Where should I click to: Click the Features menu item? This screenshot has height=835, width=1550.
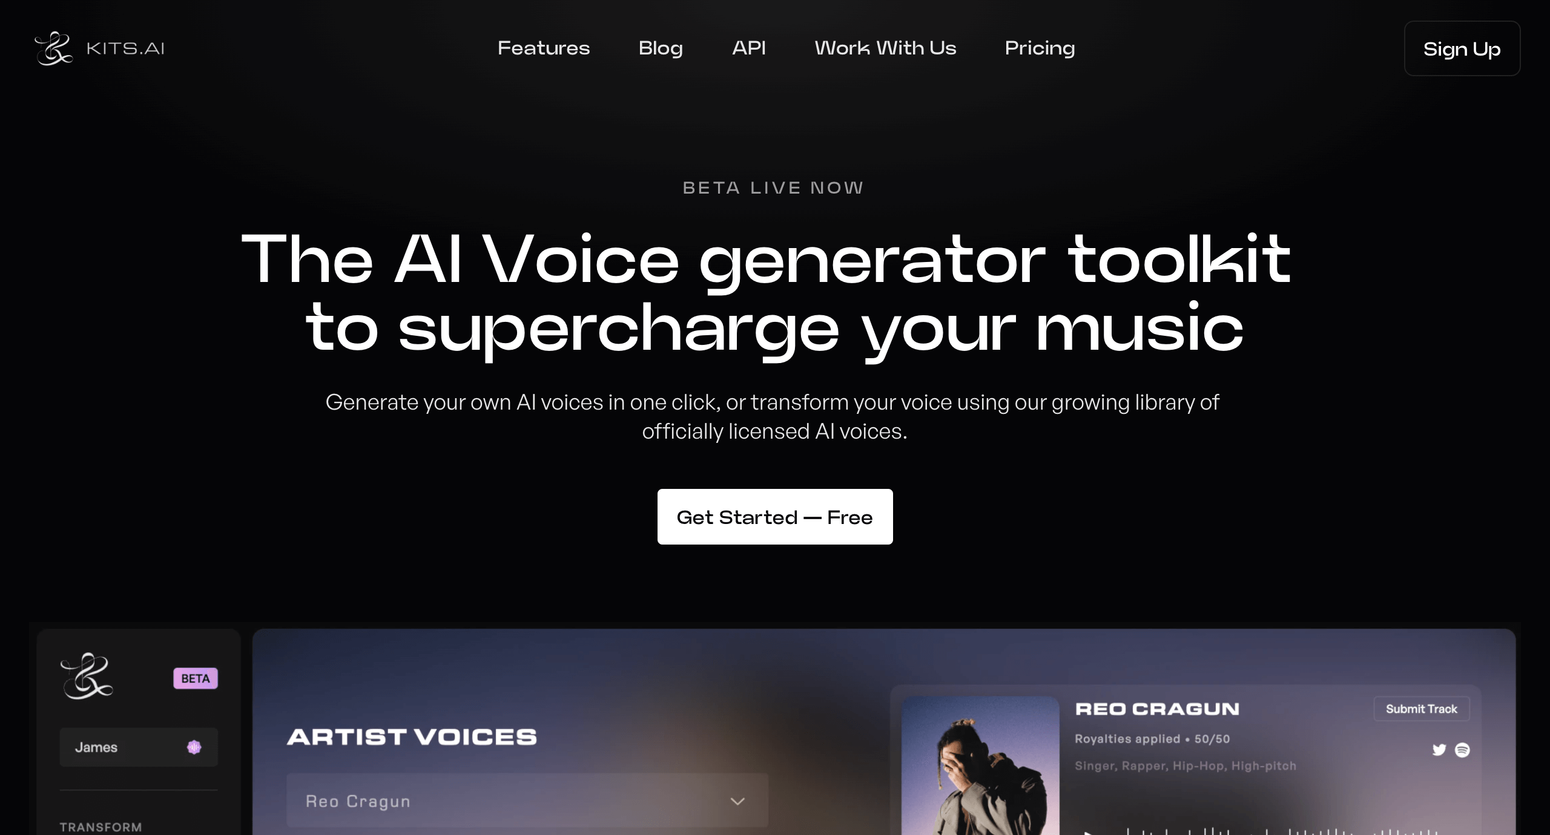543,47
